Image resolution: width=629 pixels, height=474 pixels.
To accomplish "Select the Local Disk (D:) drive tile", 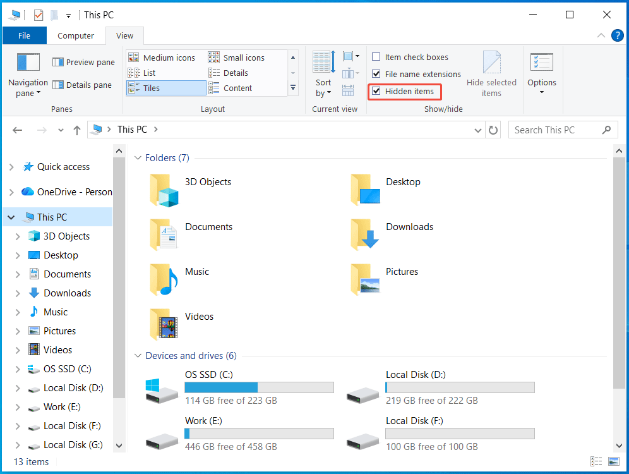I will pyautogui.click(x=440, y=387).
